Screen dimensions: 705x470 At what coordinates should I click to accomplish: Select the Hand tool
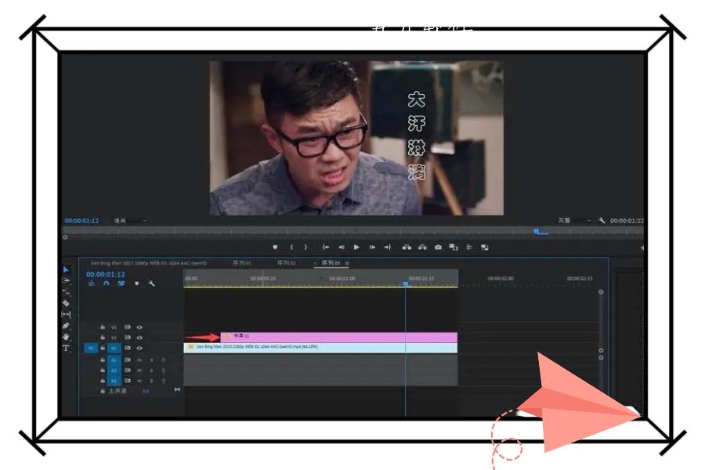[66, 336]
